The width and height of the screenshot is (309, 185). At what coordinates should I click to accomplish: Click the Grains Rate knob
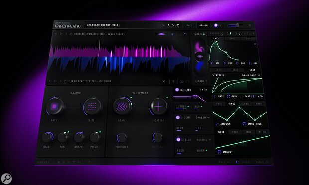pos(55,107)
